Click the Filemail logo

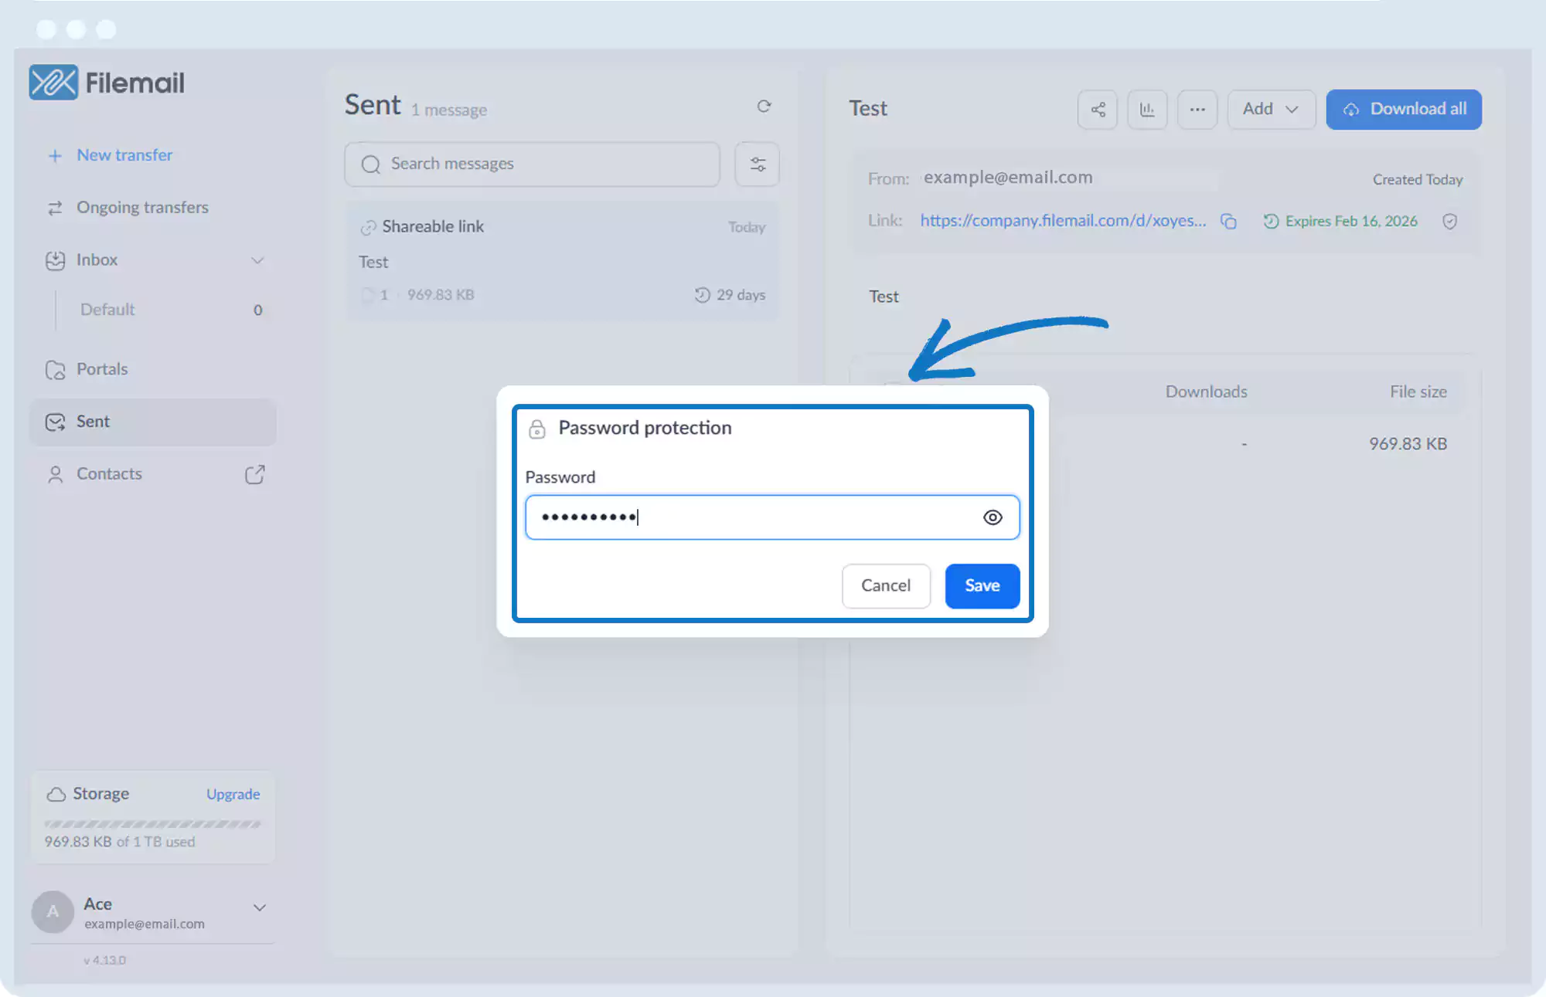pos(107,83)
